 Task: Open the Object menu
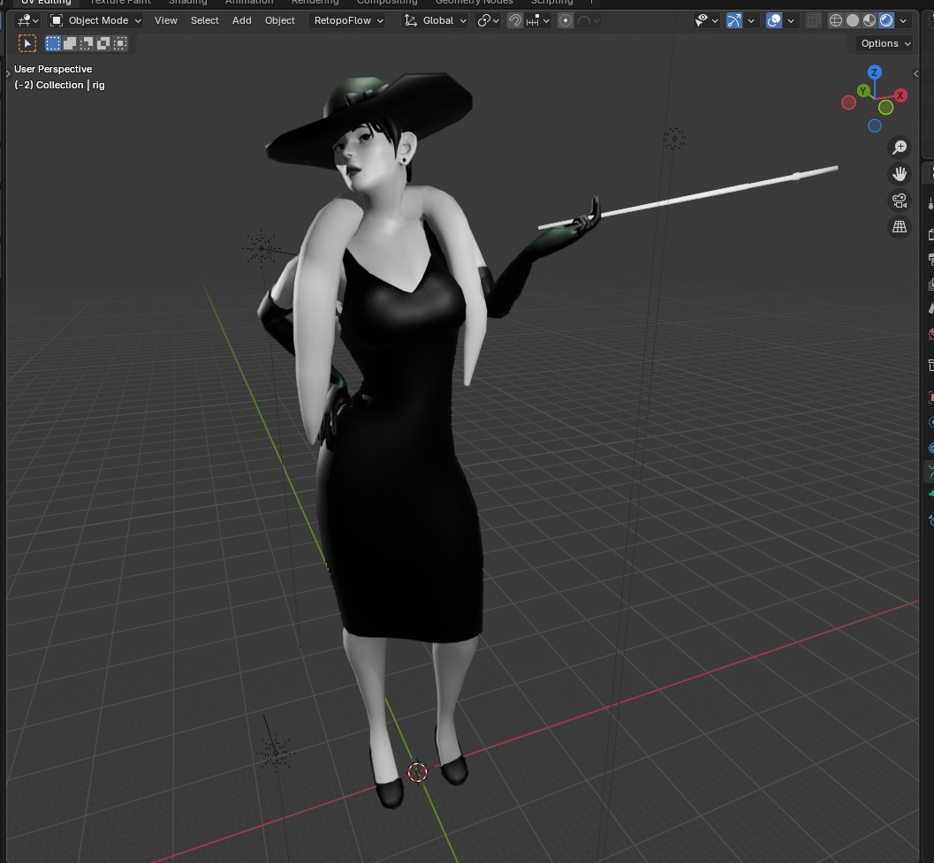pos(279,21)
